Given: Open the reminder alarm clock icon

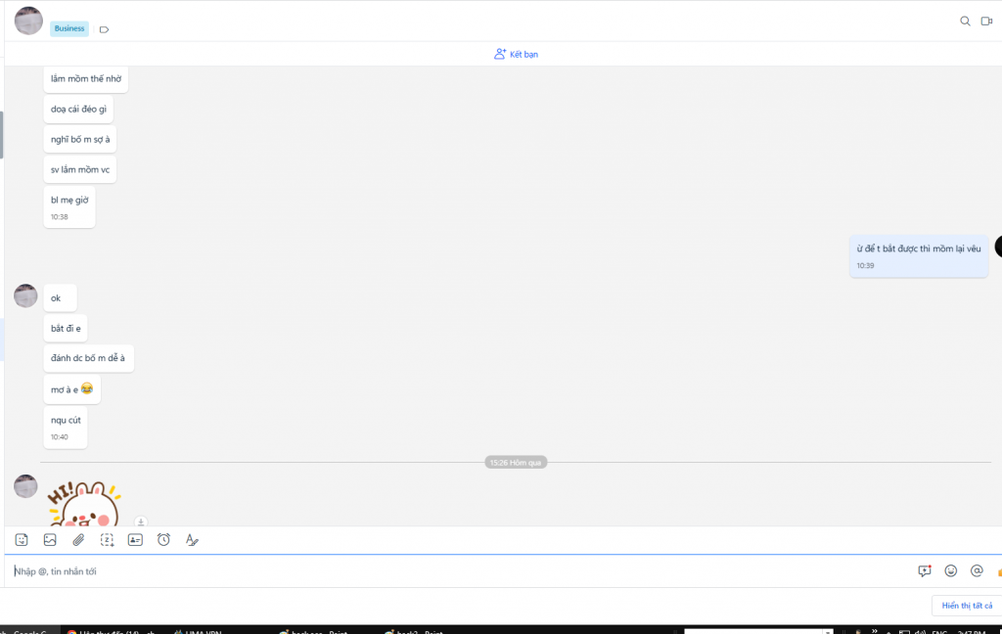Looking at the screenshot, I should tap(163, 540).
